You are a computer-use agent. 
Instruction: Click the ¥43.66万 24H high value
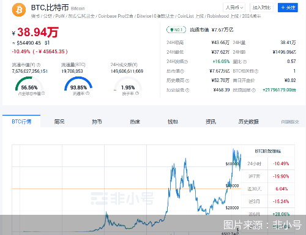point(220,42)
